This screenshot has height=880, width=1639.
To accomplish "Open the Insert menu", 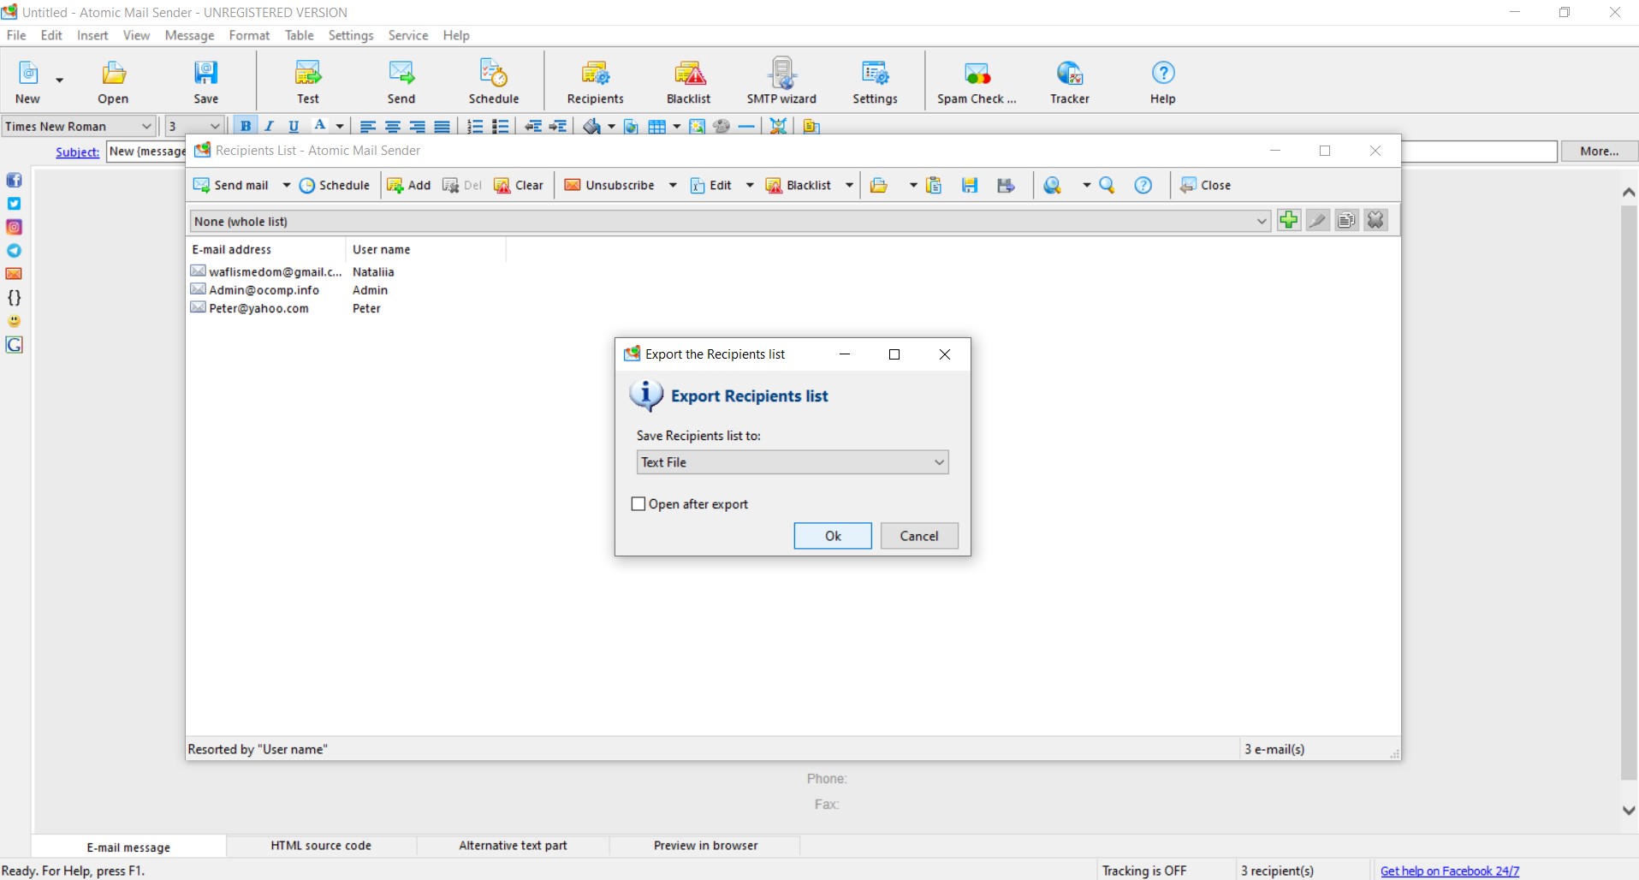I will click(x=92, y=35).
